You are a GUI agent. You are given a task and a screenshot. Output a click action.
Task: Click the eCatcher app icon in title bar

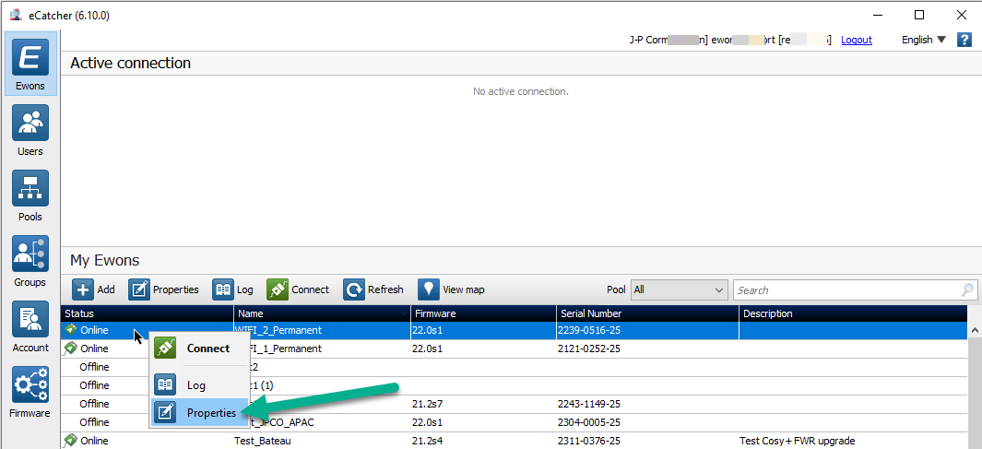pyautogui.click(x=15, y=16)
